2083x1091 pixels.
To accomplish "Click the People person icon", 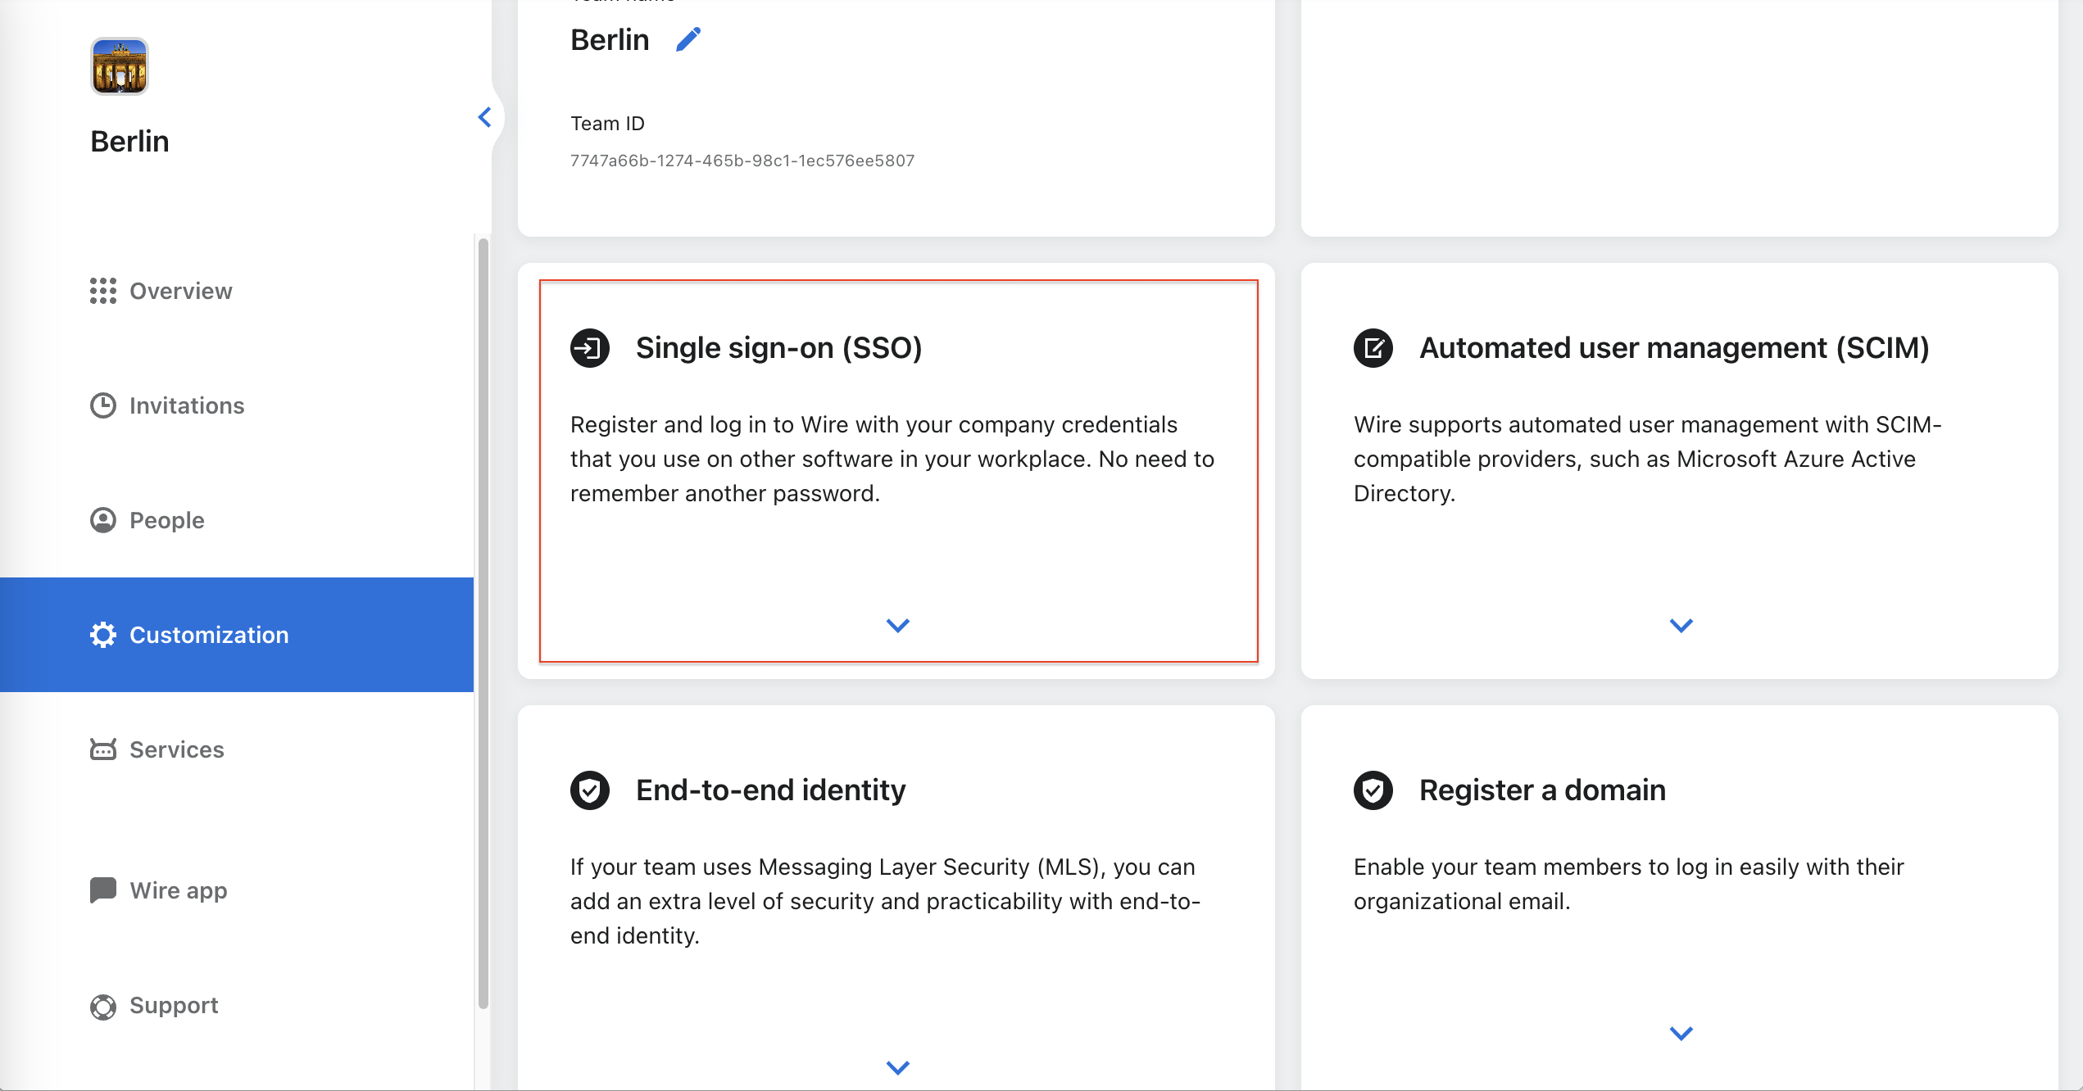I will 103,520.
